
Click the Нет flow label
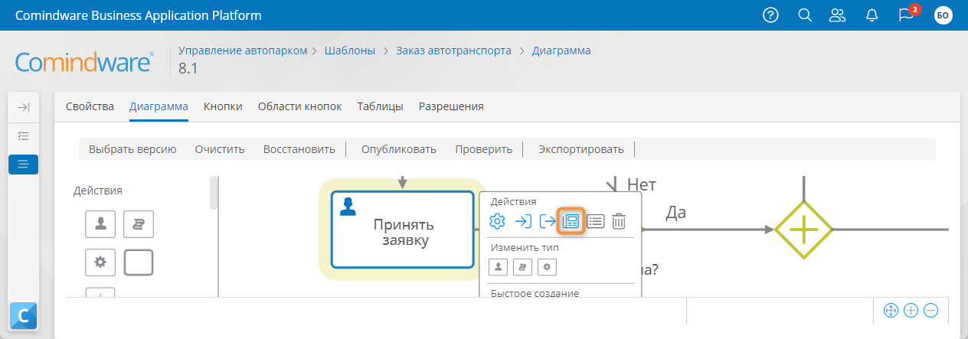(x=642, y=184)
